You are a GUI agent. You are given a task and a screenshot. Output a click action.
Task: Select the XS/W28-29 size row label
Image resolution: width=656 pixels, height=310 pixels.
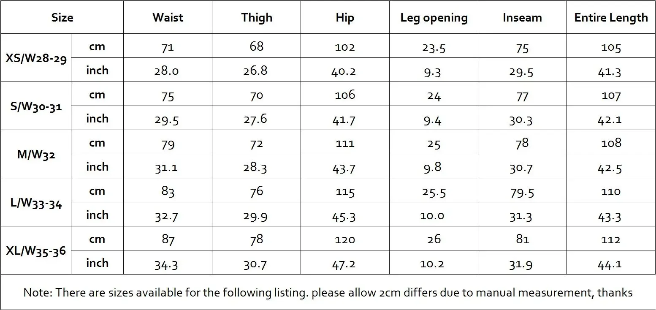coord(36,58)
